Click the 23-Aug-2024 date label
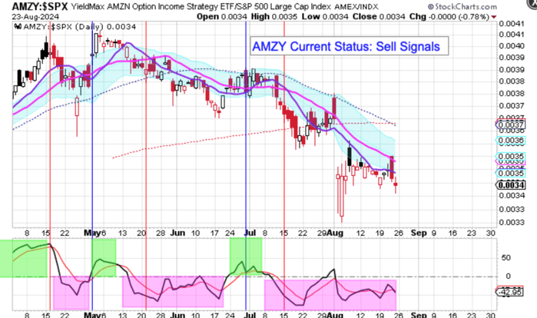The height and width of the screenshot is (318, 537). [25, 16]
